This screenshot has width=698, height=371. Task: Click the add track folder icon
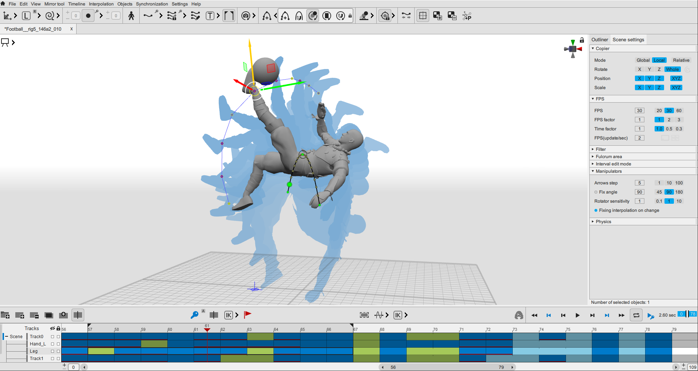pos(5,315)
